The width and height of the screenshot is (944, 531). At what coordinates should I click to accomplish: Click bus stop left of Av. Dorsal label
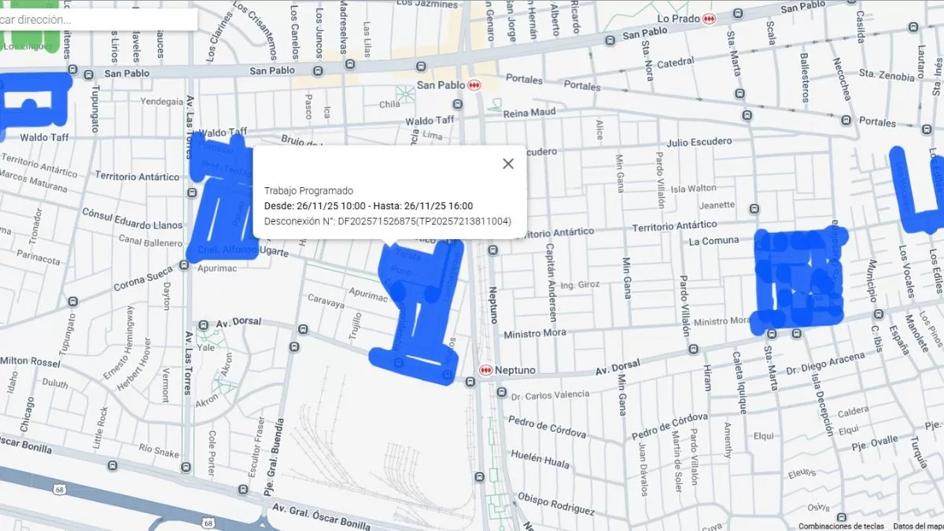(203, 324)
